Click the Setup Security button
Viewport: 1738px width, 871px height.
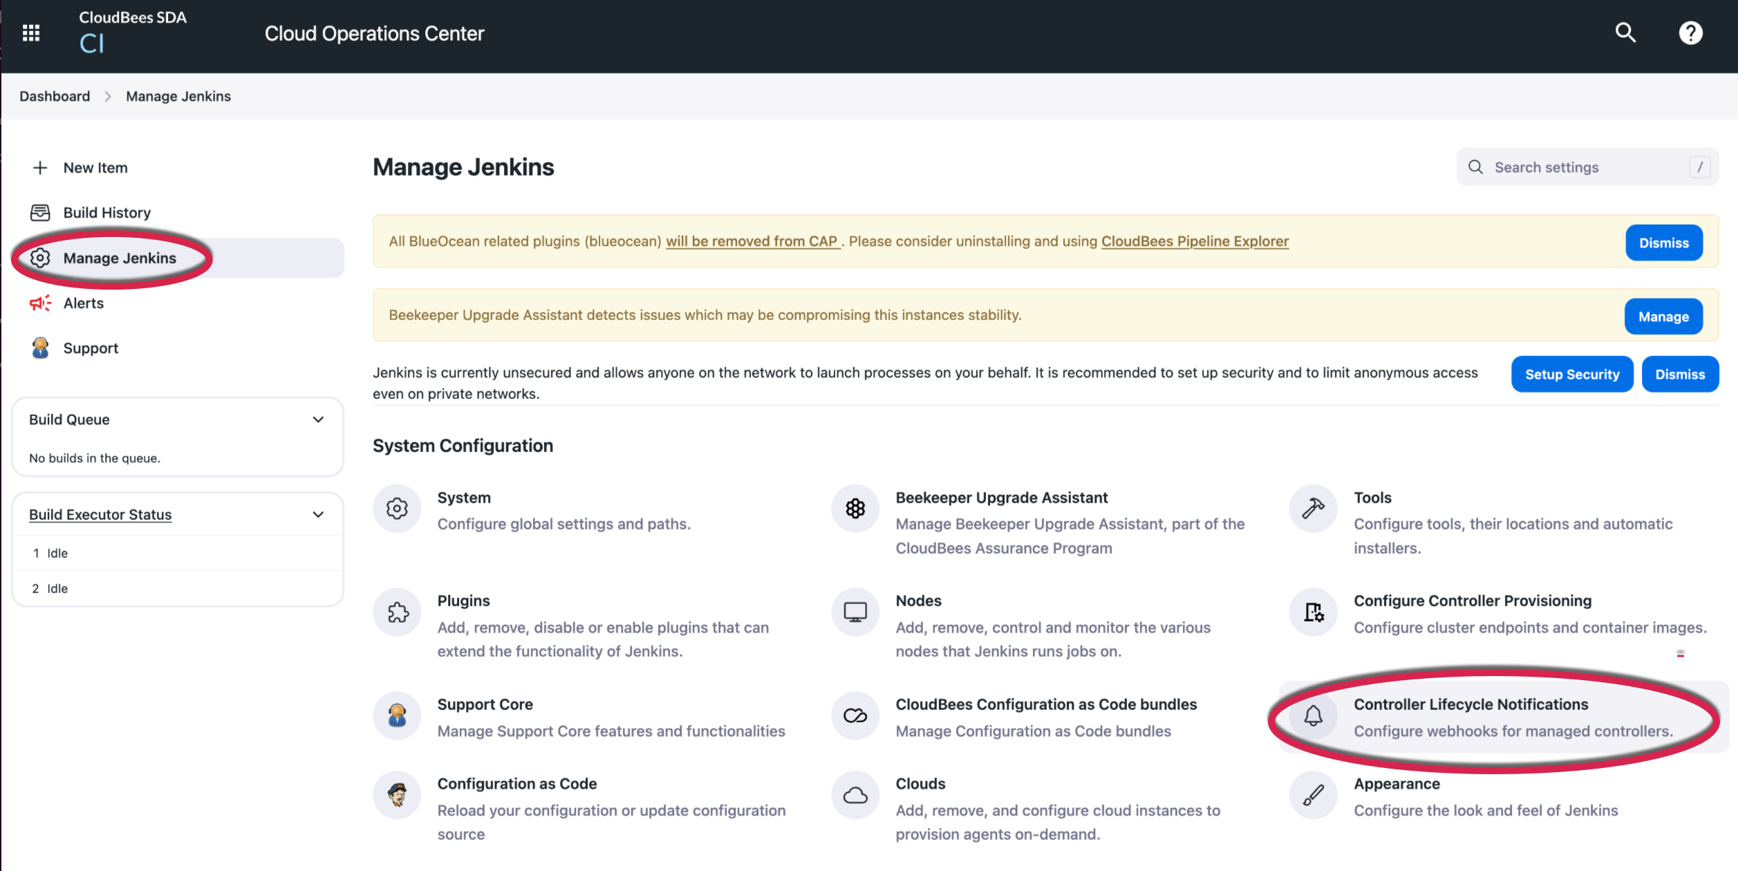(x=1572, y=374)
